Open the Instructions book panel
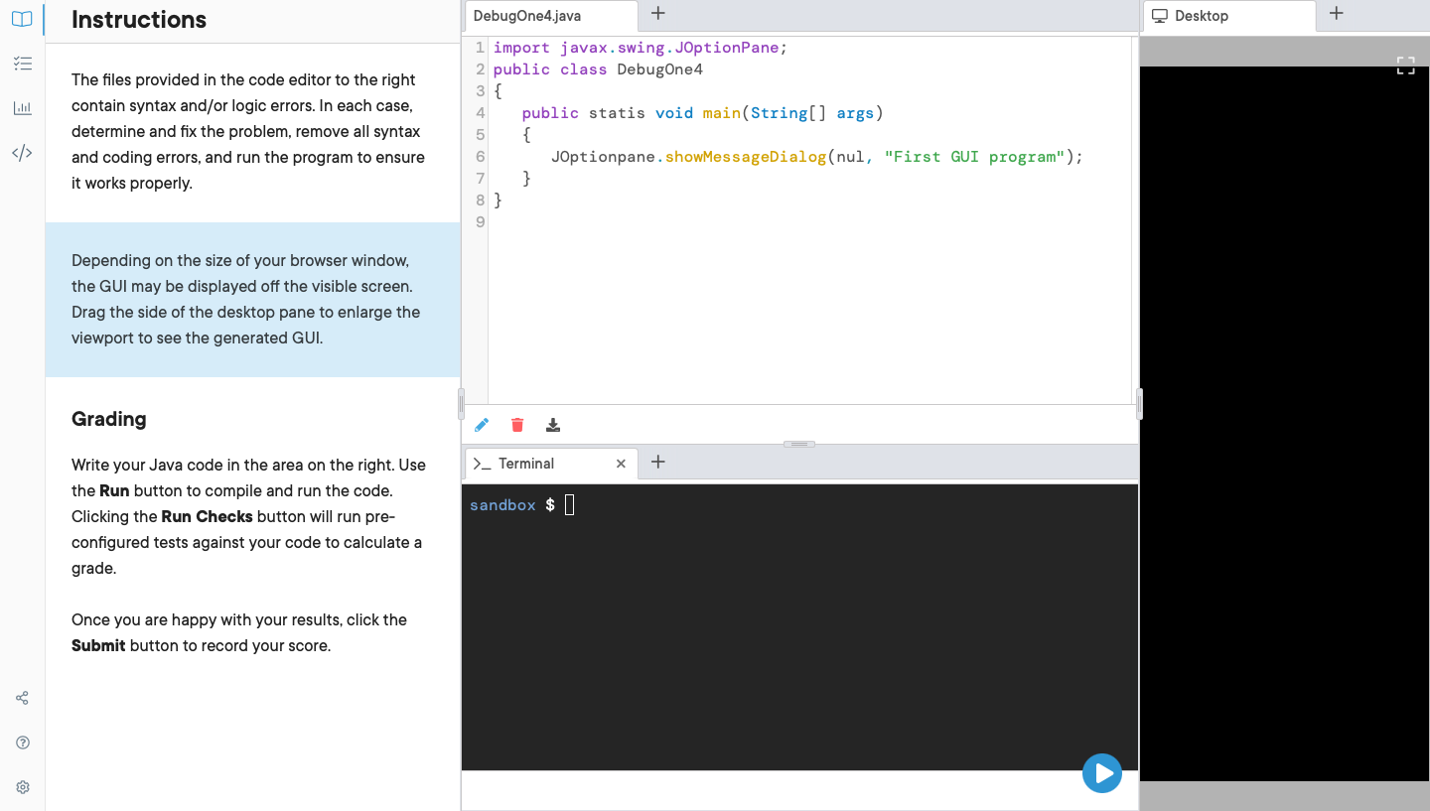1430x811 pixels. (22, 18)
